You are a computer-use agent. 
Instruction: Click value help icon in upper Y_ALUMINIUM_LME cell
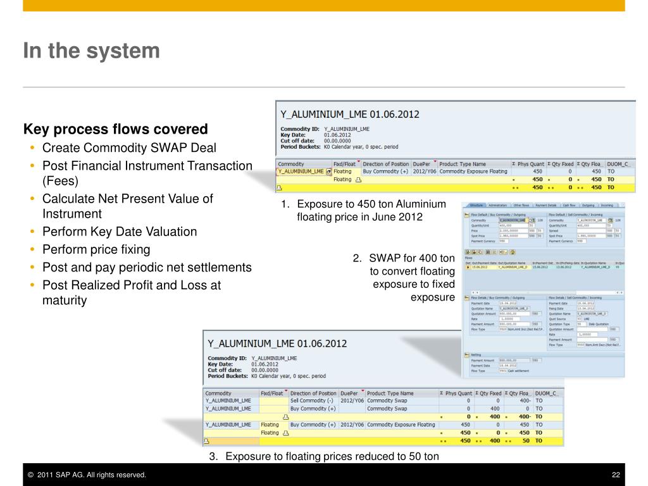328,171
